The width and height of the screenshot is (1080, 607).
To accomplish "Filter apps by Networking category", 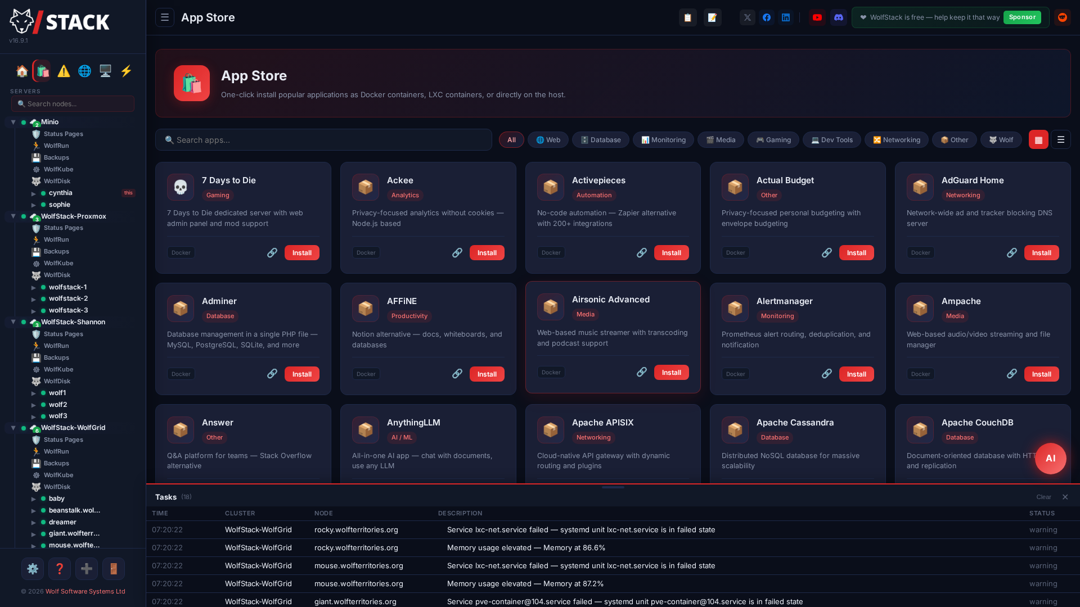I will (897, 140).
